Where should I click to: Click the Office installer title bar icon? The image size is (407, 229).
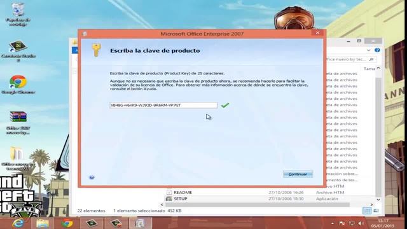click(x=85, y=34)
